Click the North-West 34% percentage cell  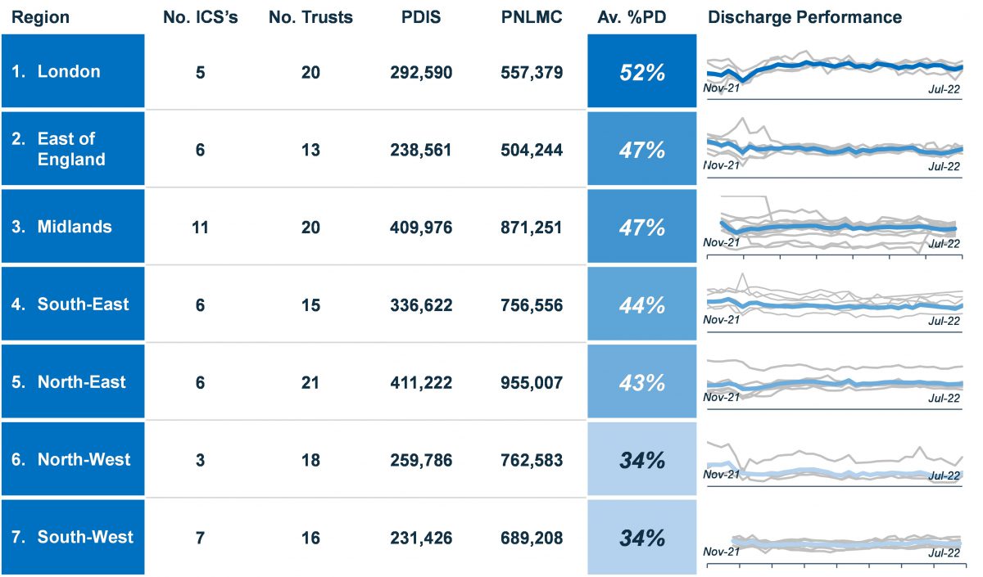click(x=641, y=460)
